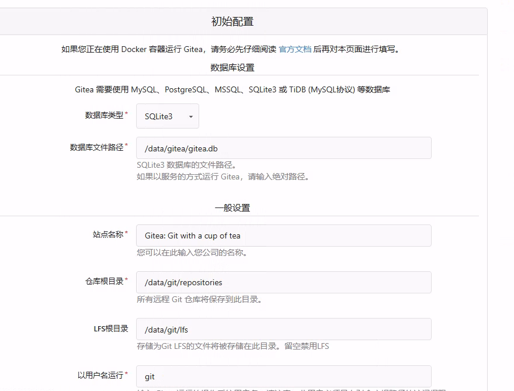Image resolution: width=514 pixels, height=391 pixels.
Task: Click the 一般设置 section heading
Action: click(232, 207)
